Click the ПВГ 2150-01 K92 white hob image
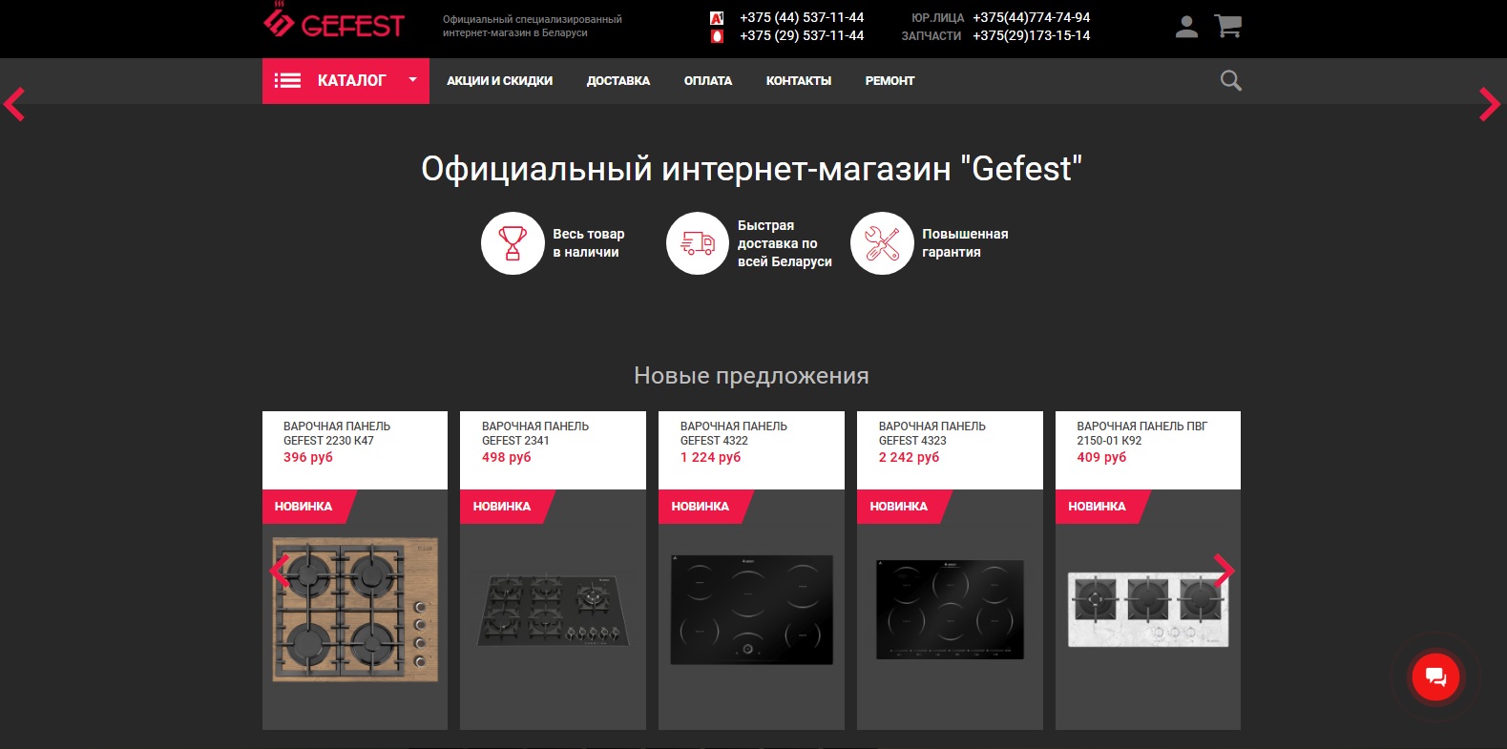The height and width of the screenshot is (749, 1507). click(1148, 610)
